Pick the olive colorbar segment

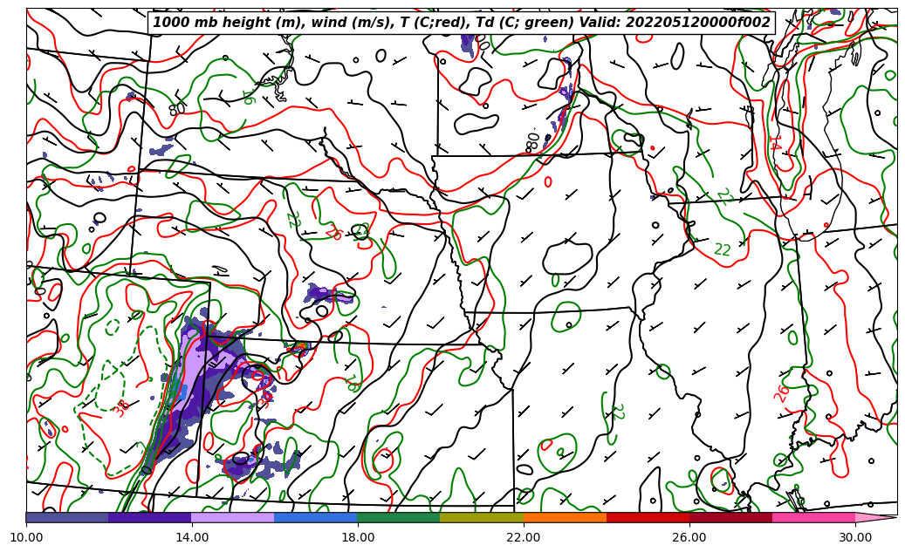482,517
